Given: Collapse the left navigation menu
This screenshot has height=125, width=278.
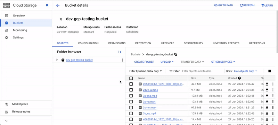Looking at the screenshot, I should [x=6, y=121].
